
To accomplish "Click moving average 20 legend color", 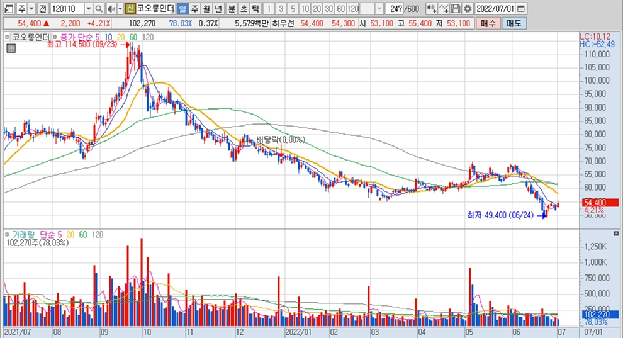I will pos(121,37).
